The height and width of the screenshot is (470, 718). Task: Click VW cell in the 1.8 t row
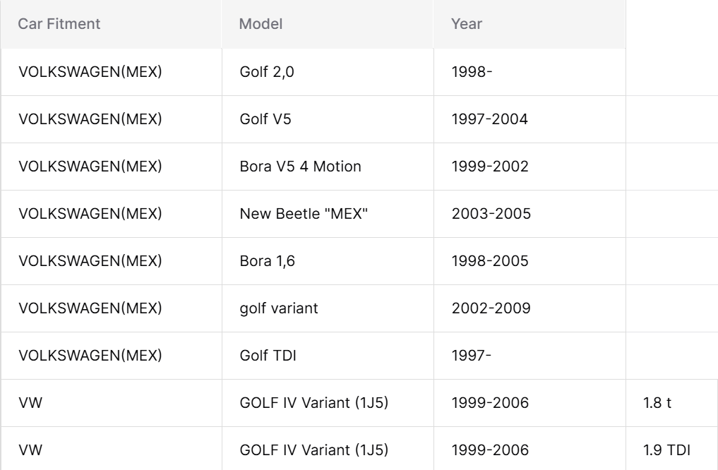[112, 403]
